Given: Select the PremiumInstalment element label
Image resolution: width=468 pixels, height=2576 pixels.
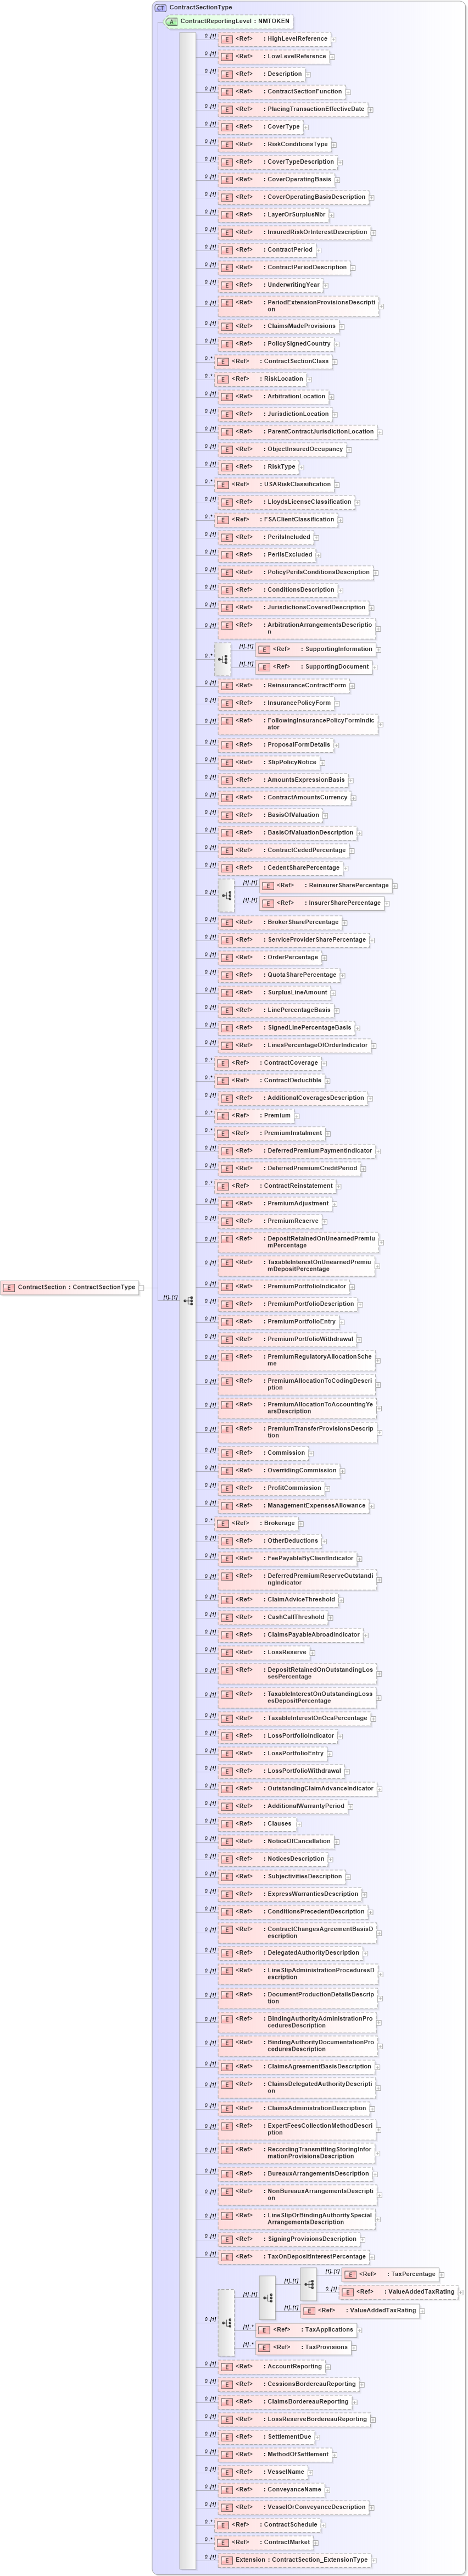Looking at the screenshot, I should pos(292,1133).
